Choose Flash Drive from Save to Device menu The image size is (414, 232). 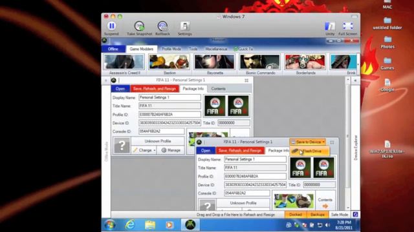(x=309, y=151)
